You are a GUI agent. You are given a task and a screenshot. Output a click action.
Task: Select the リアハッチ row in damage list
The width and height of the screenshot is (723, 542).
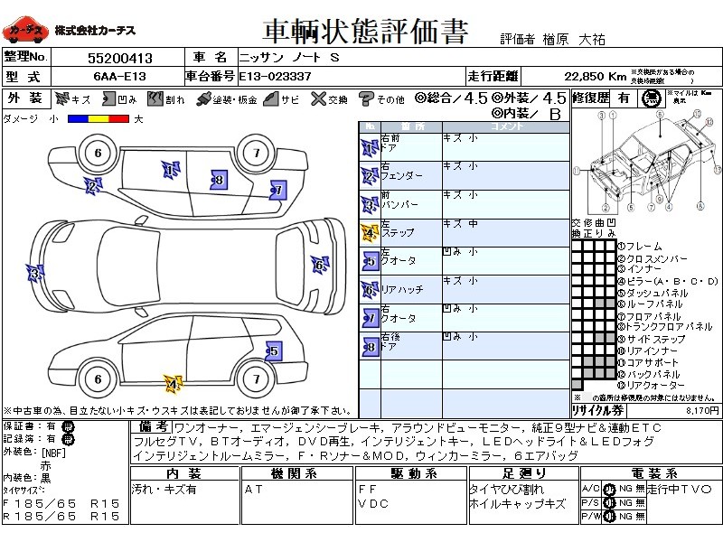(x=465, y=289)
